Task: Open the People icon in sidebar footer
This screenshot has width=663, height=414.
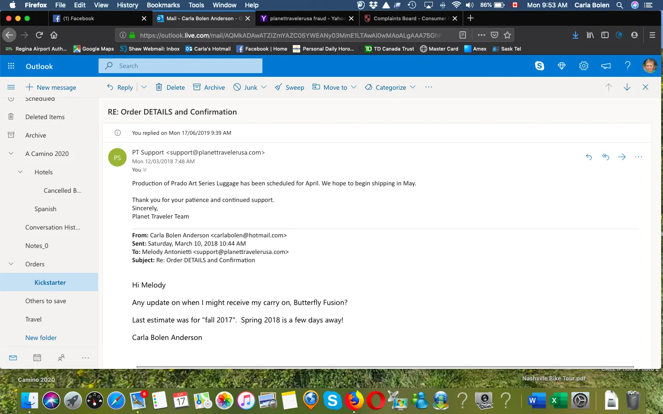Action: 61,357
